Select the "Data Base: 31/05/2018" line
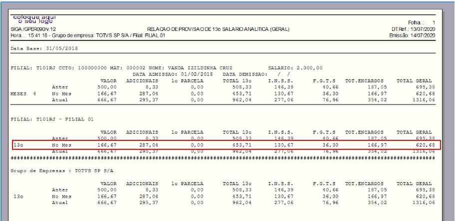455x221 pixels. pos(44,48)
